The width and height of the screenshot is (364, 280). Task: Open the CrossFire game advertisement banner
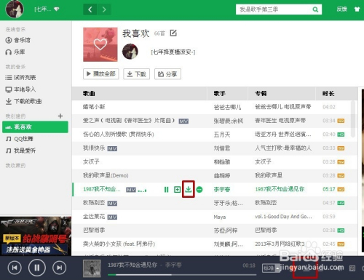click(36, 236)
